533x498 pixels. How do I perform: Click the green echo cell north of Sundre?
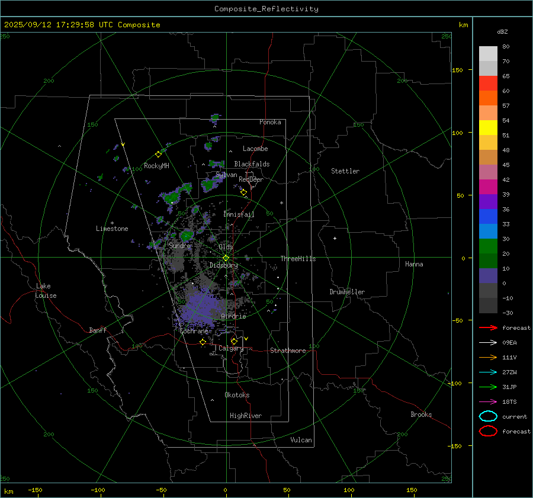pos(187,236)
